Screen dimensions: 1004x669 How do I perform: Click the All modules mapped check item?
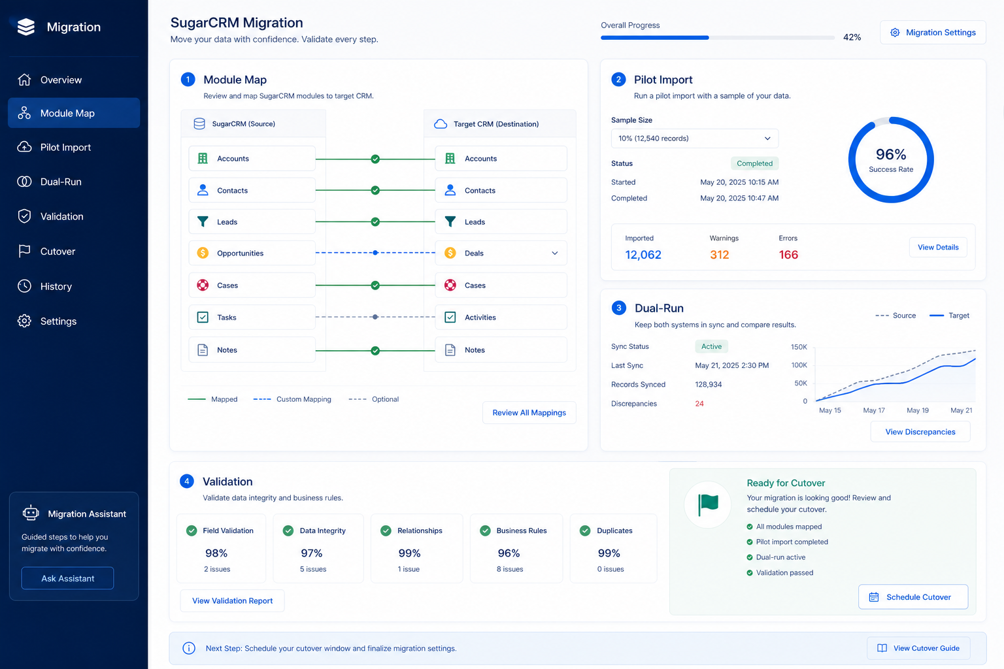coord(784,527)
